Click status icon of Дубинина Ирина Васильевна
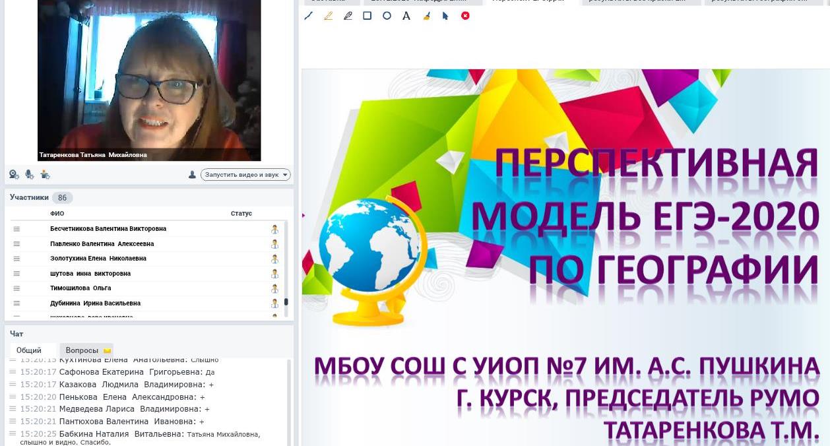 pos(274,303)
